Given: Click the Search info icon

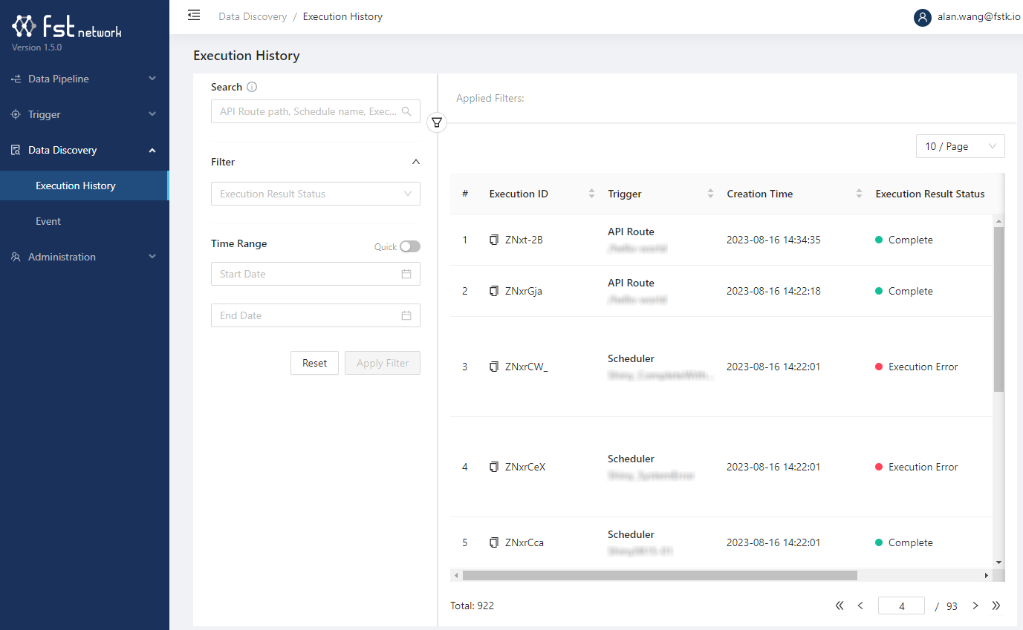Looking at the screenshot, I should [x=252, y=87].
